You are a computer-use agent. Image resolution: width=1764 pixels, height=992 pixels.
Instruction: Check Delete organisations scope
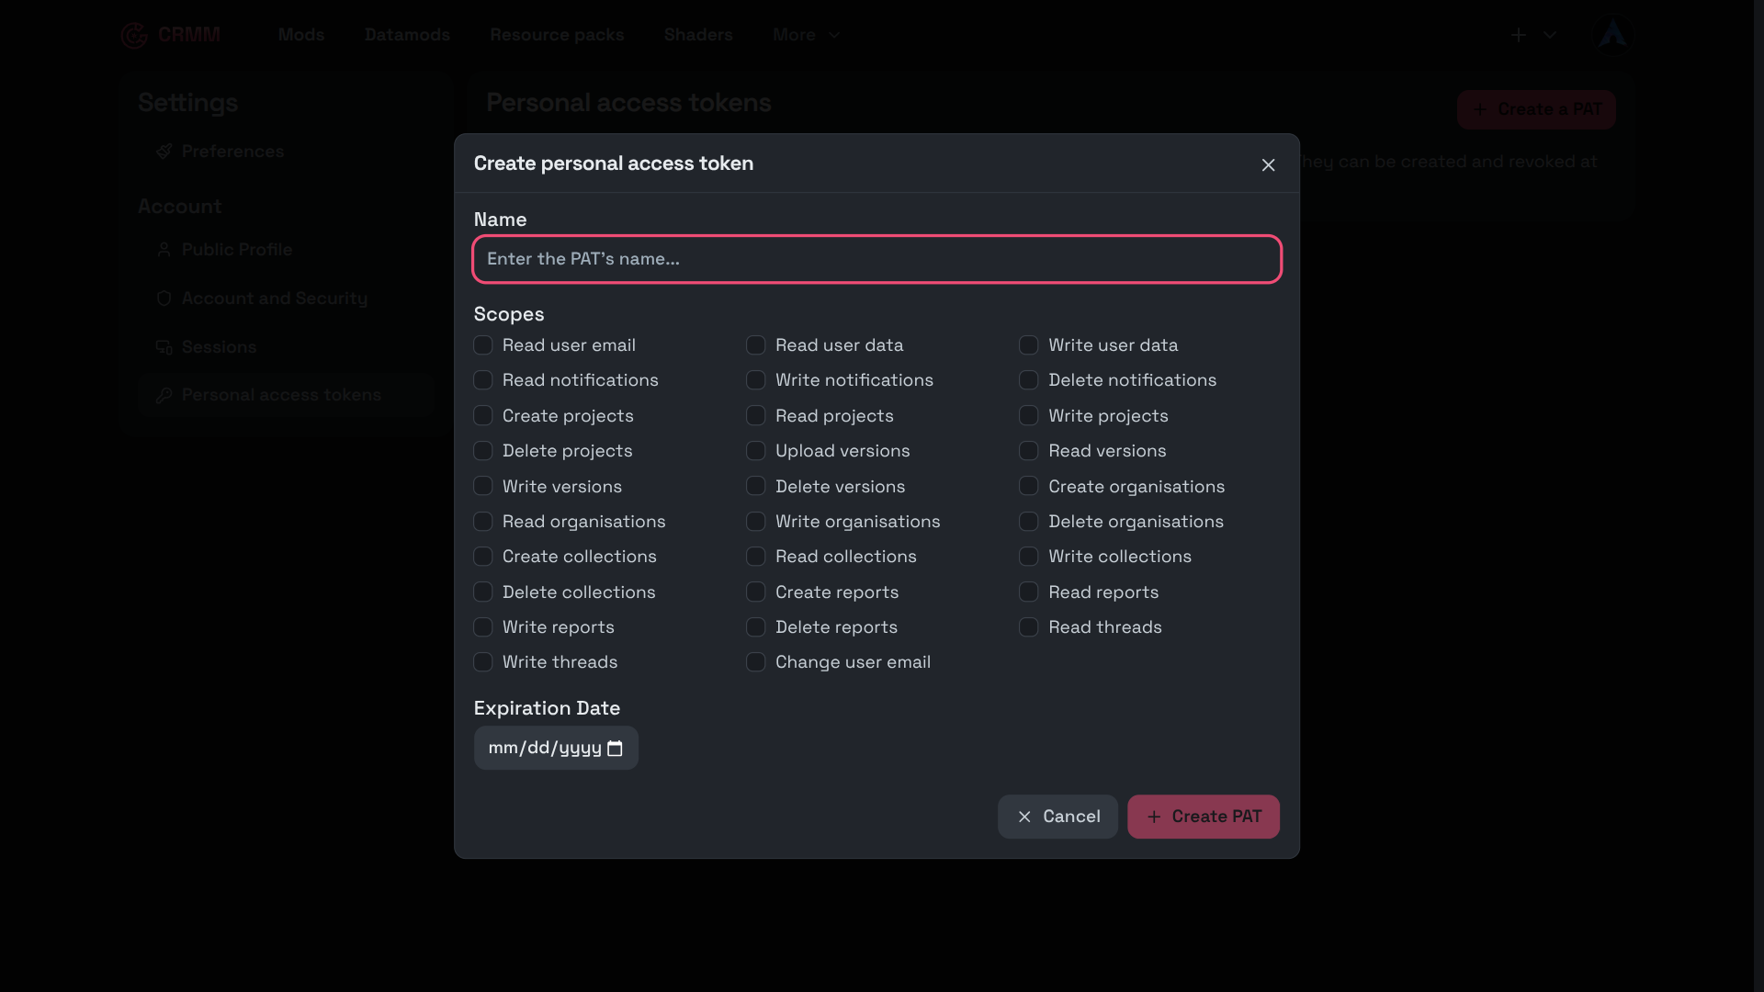(x=1029, y=522)
